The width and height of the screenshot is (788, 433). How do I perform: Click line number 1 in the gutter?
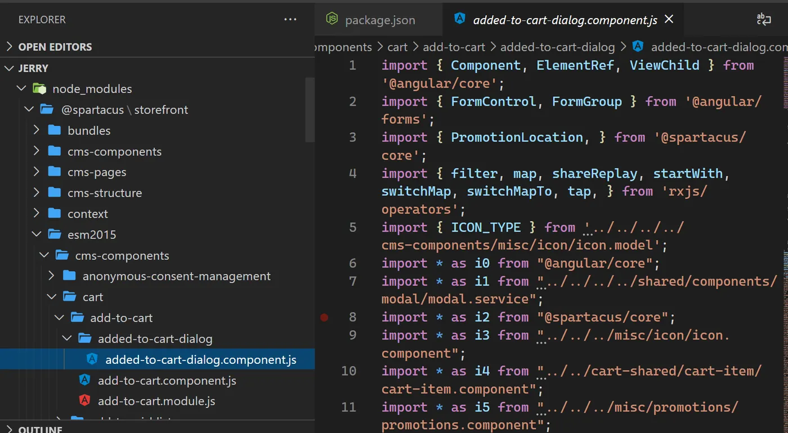352,65
